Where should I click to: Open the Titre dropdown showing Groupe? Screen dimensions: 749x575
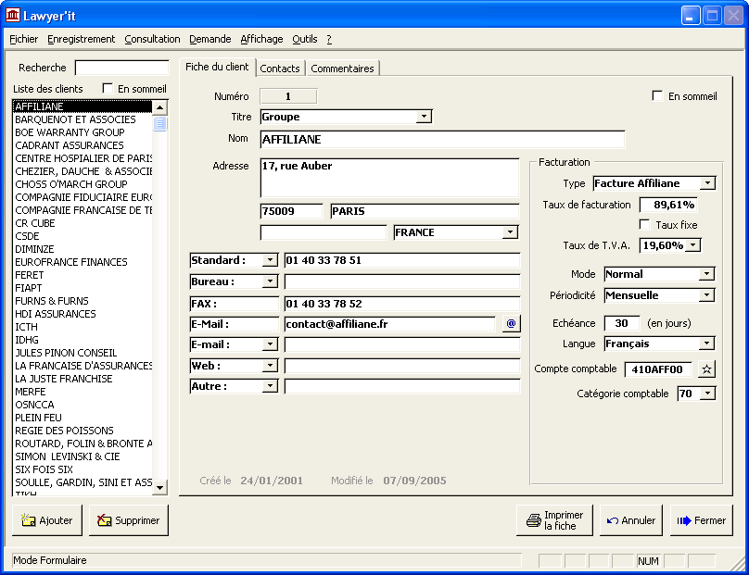coord(424,117)
